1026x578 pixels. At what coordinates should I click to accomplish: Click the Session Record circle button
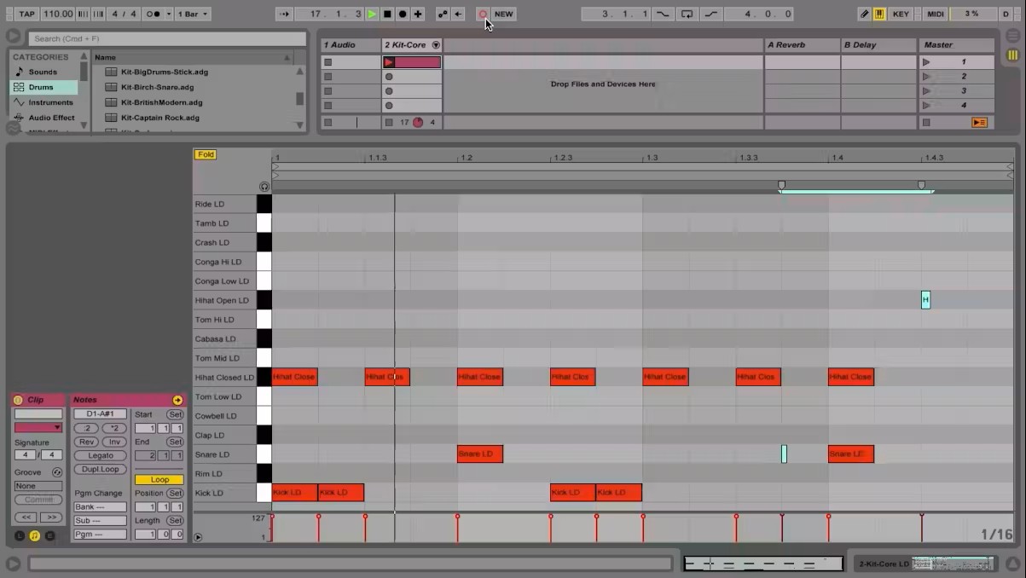click(483, 14)
